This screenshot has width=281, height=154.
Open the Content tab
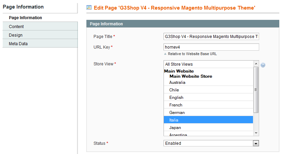pyautogui.click(x=40, y=26)
